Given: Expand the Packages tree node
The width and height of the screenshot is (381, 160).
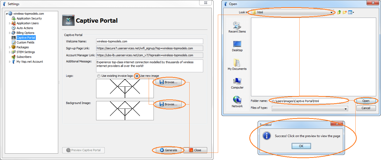Looking at the screenshot, I should [x=10, y=47].
